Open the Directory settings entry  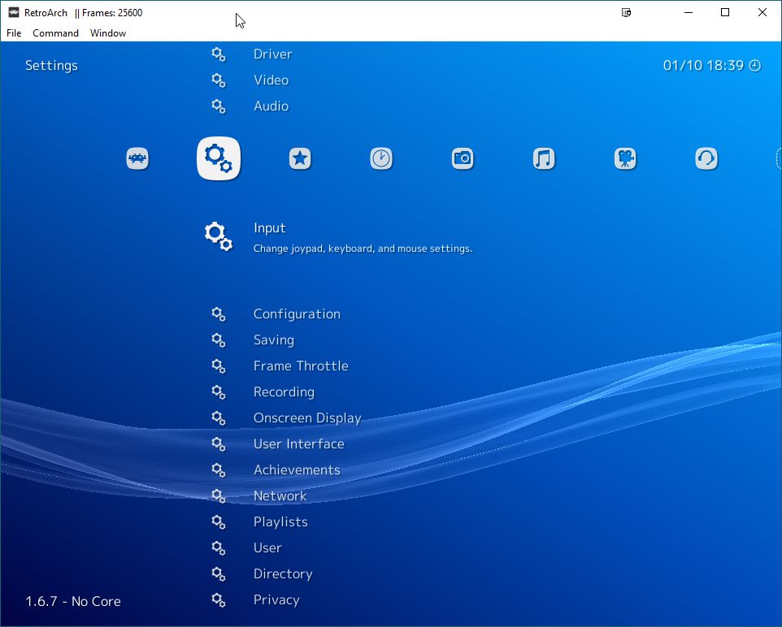coord(282,573)
